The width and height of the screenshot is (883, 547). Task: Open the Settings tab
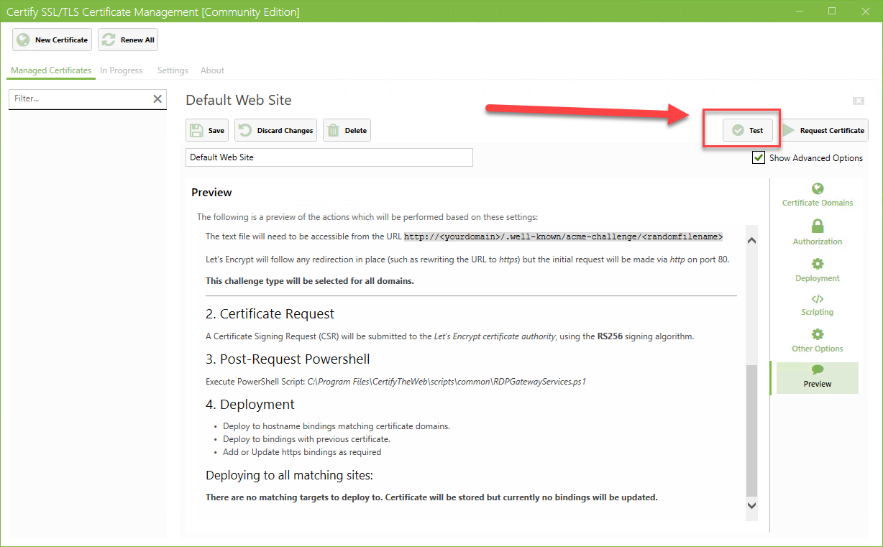point(173,70)
